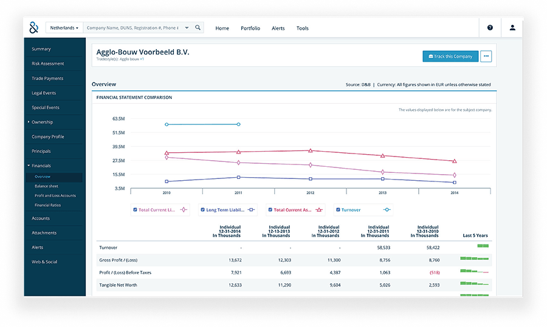Click the Turnover value 58,533
Image resolution: width=547 pixels, height=327 pixels.
coord(384,248)
